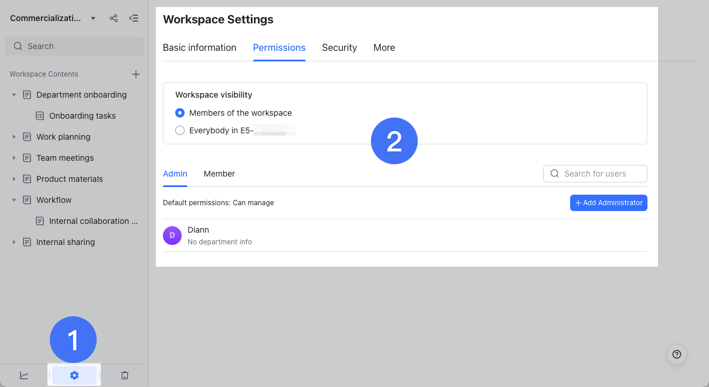The image size is (709, 387).
Task: Expand the Internal sharing tree item
Action: point(13,241)
